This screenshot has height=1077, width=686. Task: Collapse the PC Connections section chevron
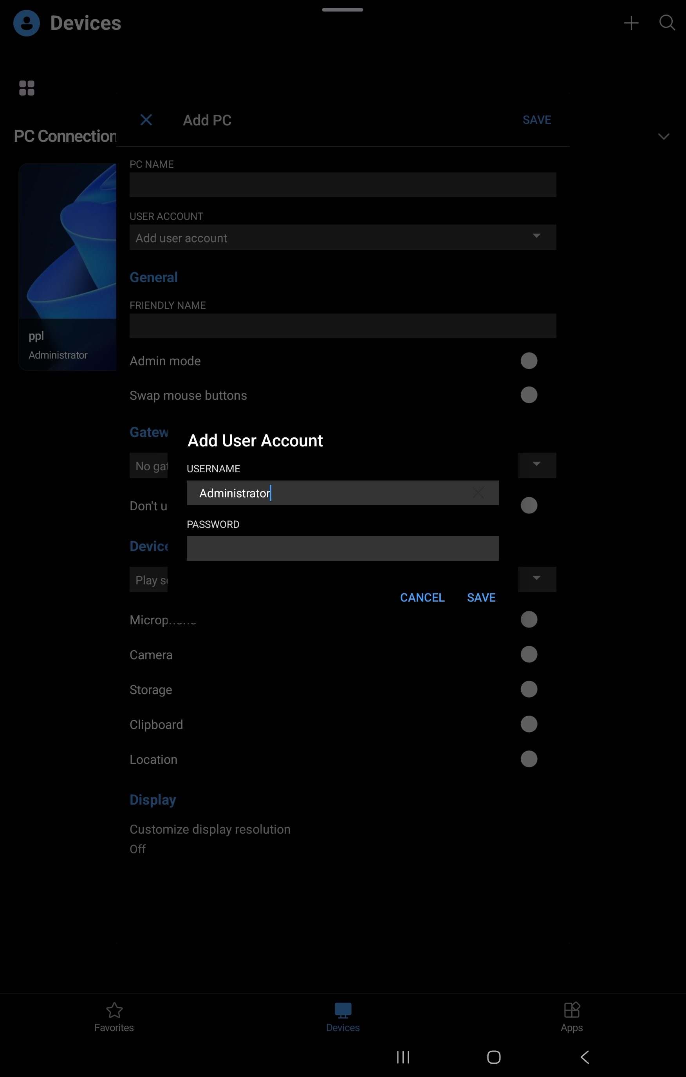coord(663,136)
